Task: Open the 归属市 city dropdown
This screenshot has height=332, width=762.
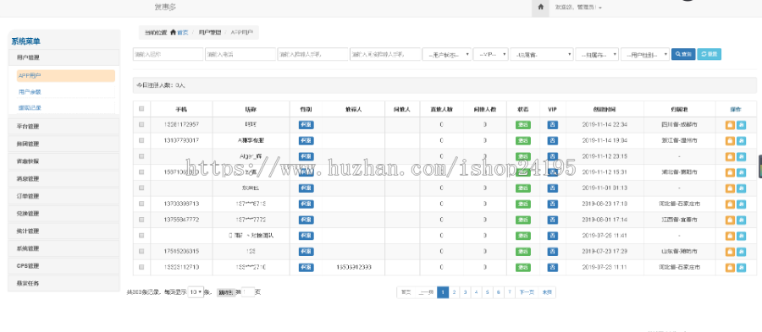Action: tap(597, 54)
